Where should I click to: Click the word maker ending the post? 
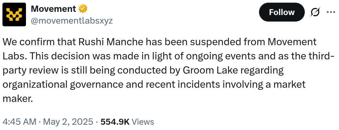tap(17, 99)
